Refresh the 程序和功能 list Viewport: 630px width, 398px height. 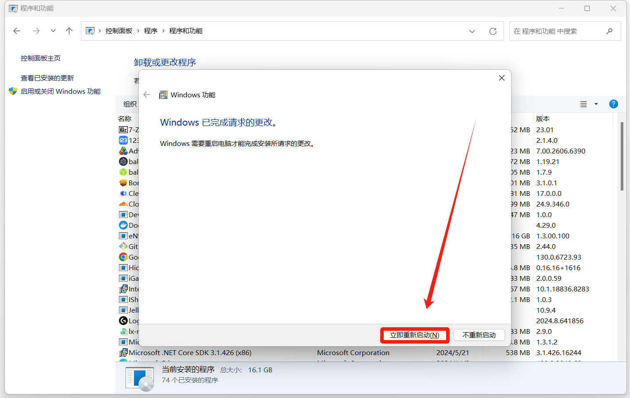click(493, 31)
